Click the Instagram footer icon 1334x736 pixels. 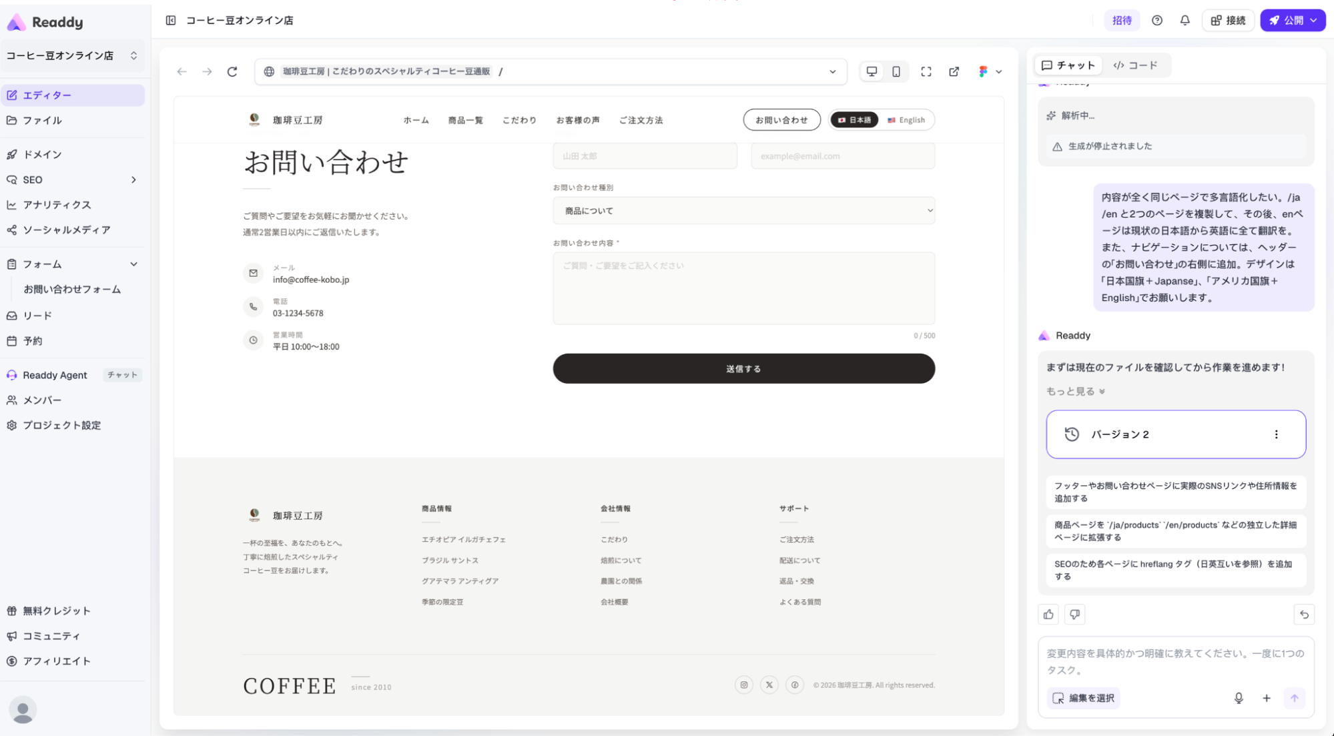click(743, 685)
